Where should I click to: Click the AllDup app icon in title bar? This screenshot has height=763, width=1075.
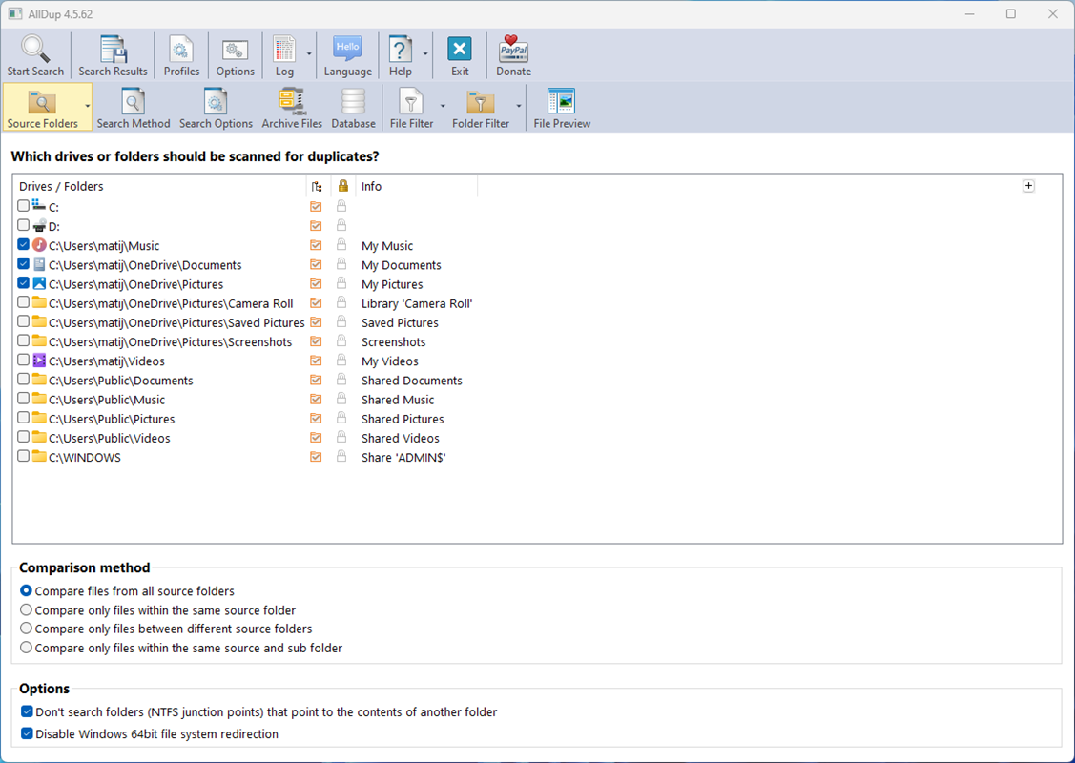click(15, 13)
